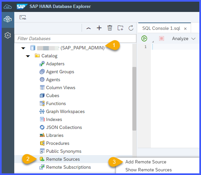Run the SQL statement with green play icon
This screenshot has width=201, height=175.
point(144,38)
